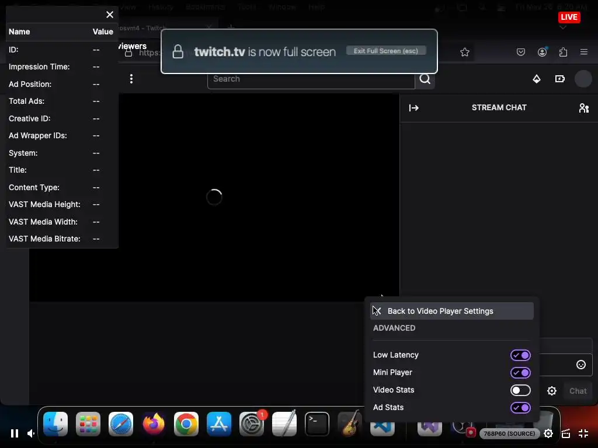This screenshot has height=448, width=598.
Task: Open Launchpad from the dock
Action: [88, 423]
